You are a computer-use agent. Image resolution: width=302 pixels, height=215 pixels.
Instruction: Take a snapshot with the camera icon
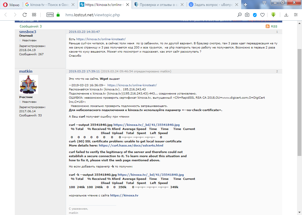click(x=247, y=15)
